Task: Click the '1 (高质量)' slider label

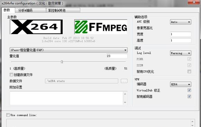Action: [x=17, y=68]
